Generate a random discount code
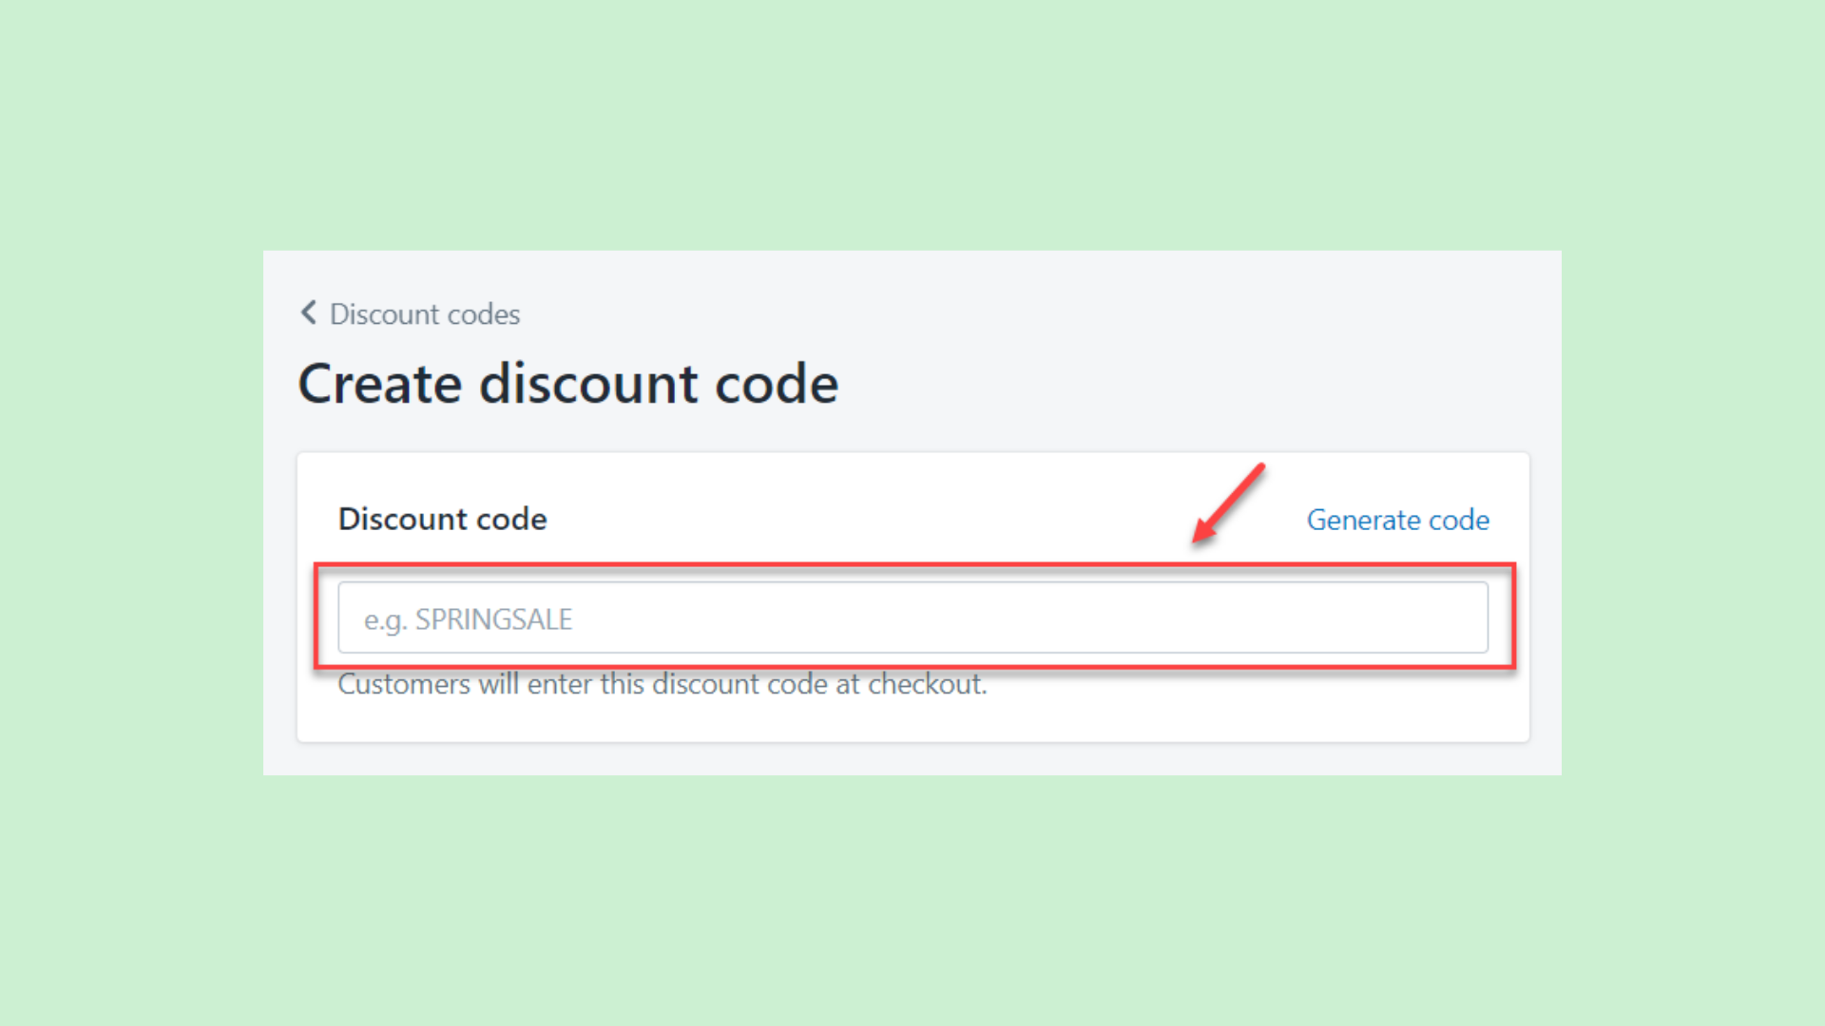Image resolution: width=1825 pixels, height=1026 pixels. click(1397, 520)
